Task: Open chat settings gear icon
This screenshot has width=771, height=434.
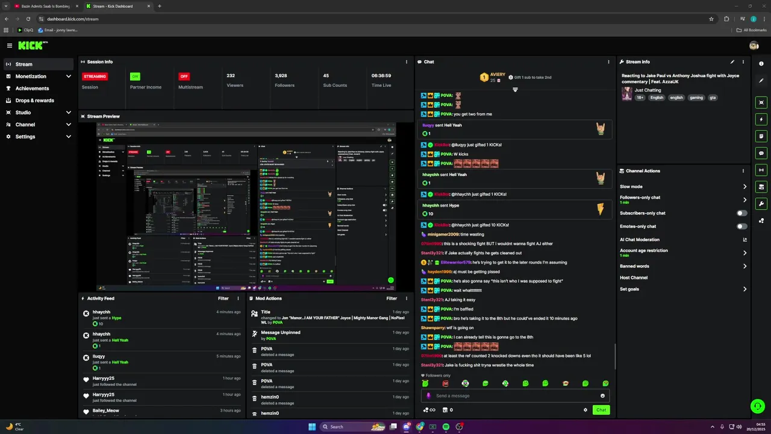Action: [585, 410]
